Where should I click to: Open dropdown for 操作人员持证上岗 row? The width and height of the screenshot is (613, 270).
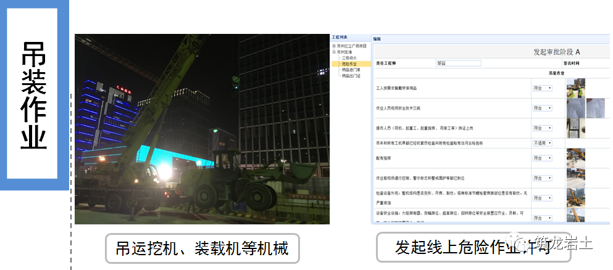click(x=543, y=128)
